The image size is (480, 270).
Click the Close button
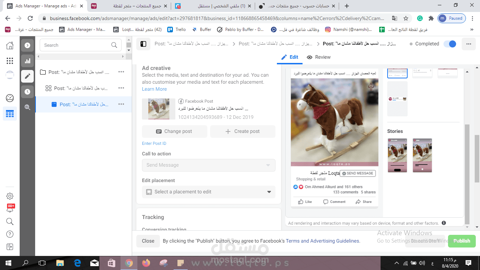coord(148,241)
